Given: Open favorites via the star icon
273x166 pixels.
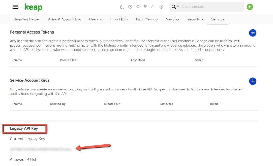Looking at the screenshot, I should point(138,7).
